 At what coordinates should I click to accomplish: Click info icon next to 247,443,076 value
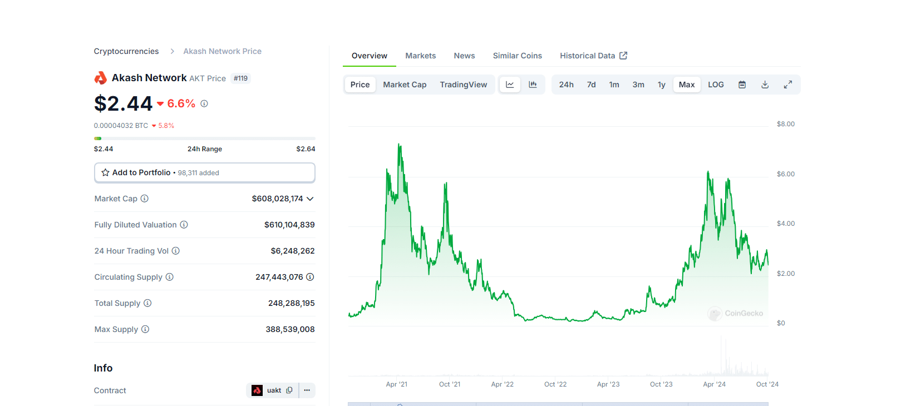[x=311, y=277]
